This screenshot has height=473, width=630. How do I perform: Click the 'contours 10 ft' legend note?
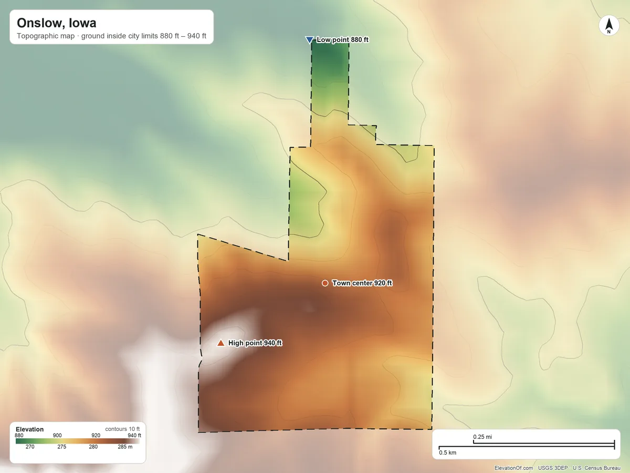123,429
